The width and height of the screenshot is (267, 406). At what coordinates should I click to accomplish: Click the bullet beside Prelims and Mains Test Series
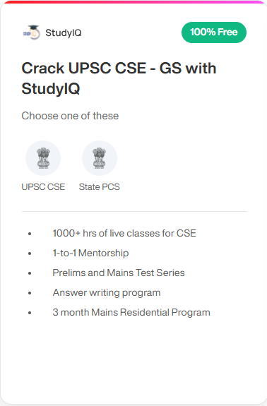(30, 273)
